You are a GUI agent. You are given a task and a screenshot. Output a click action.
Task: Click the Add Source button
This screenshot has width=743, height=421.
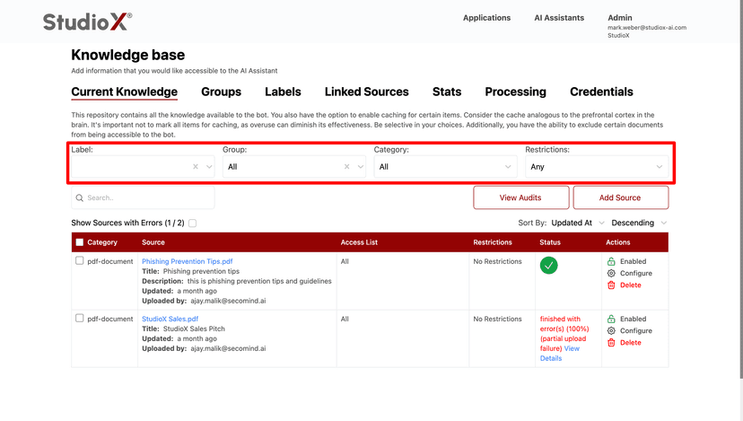[620, 197]
